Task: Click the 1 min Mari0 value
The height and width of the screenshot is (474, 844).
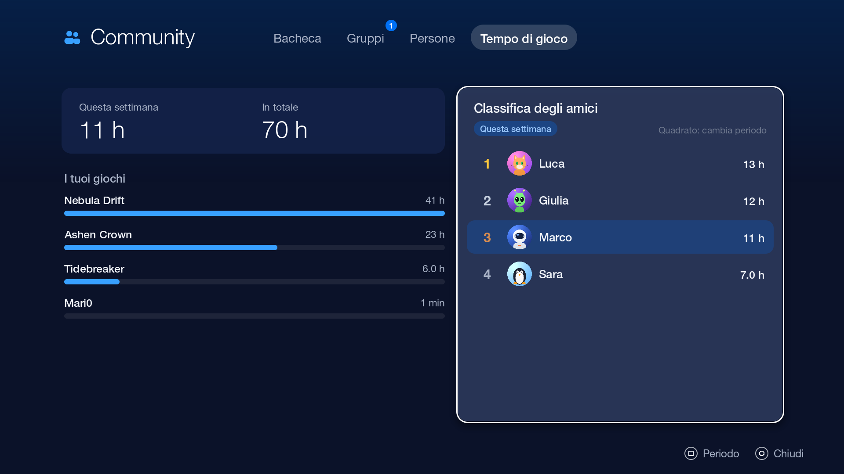Action: tap(432, 303)
